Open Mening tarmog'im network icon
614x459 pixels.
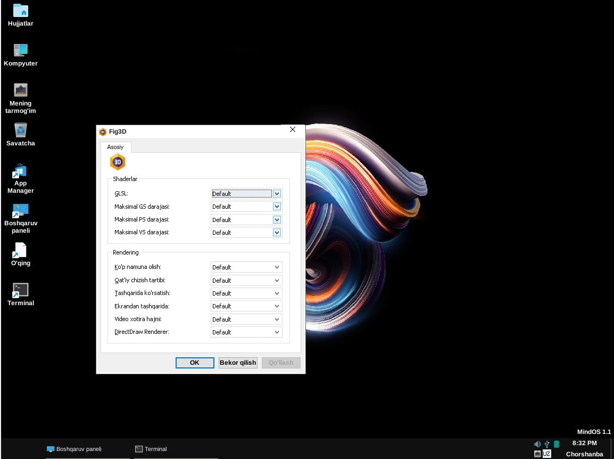pos(20,90)
